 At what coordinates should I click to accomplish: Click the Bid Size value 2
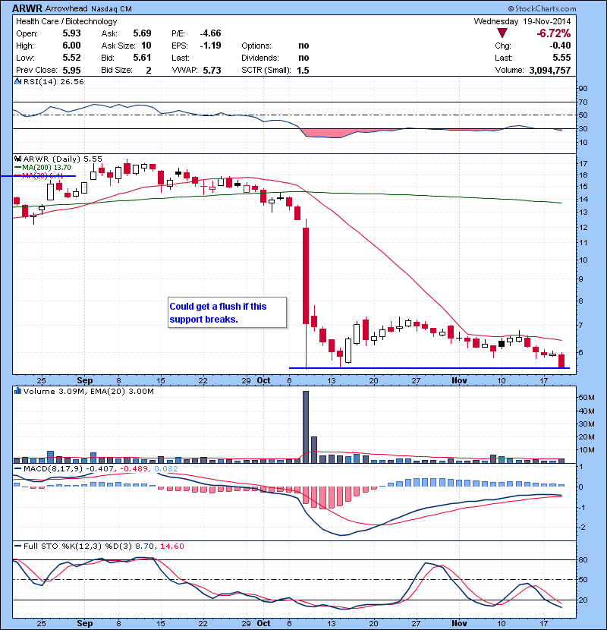click(149, 70)
